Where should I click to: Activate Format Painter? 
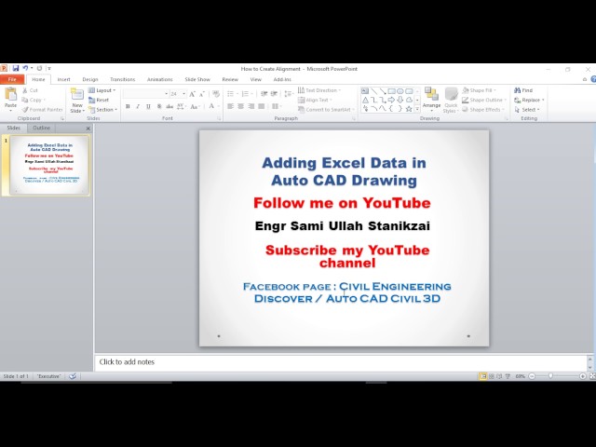pos(42,110)
